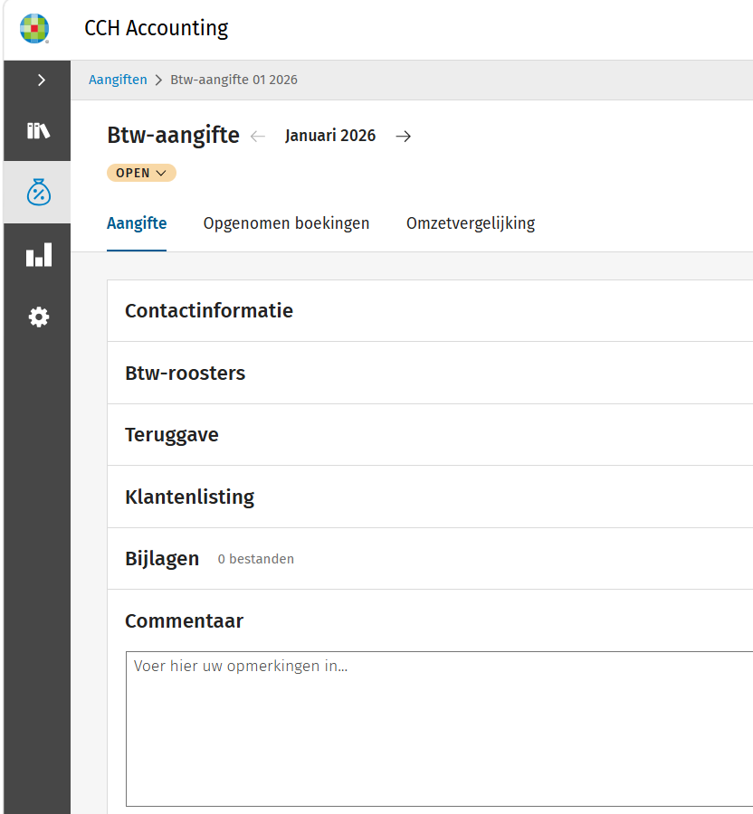The height and width of the screenshot is (814, 753).
Task: Switch to the Opgenomen boekingen tab
Action: click(286, 223)
